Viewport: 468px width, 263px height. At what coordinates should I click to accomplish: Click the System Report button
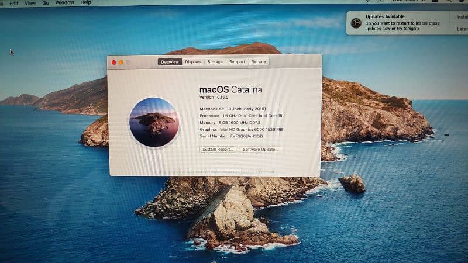pos(218,150)
